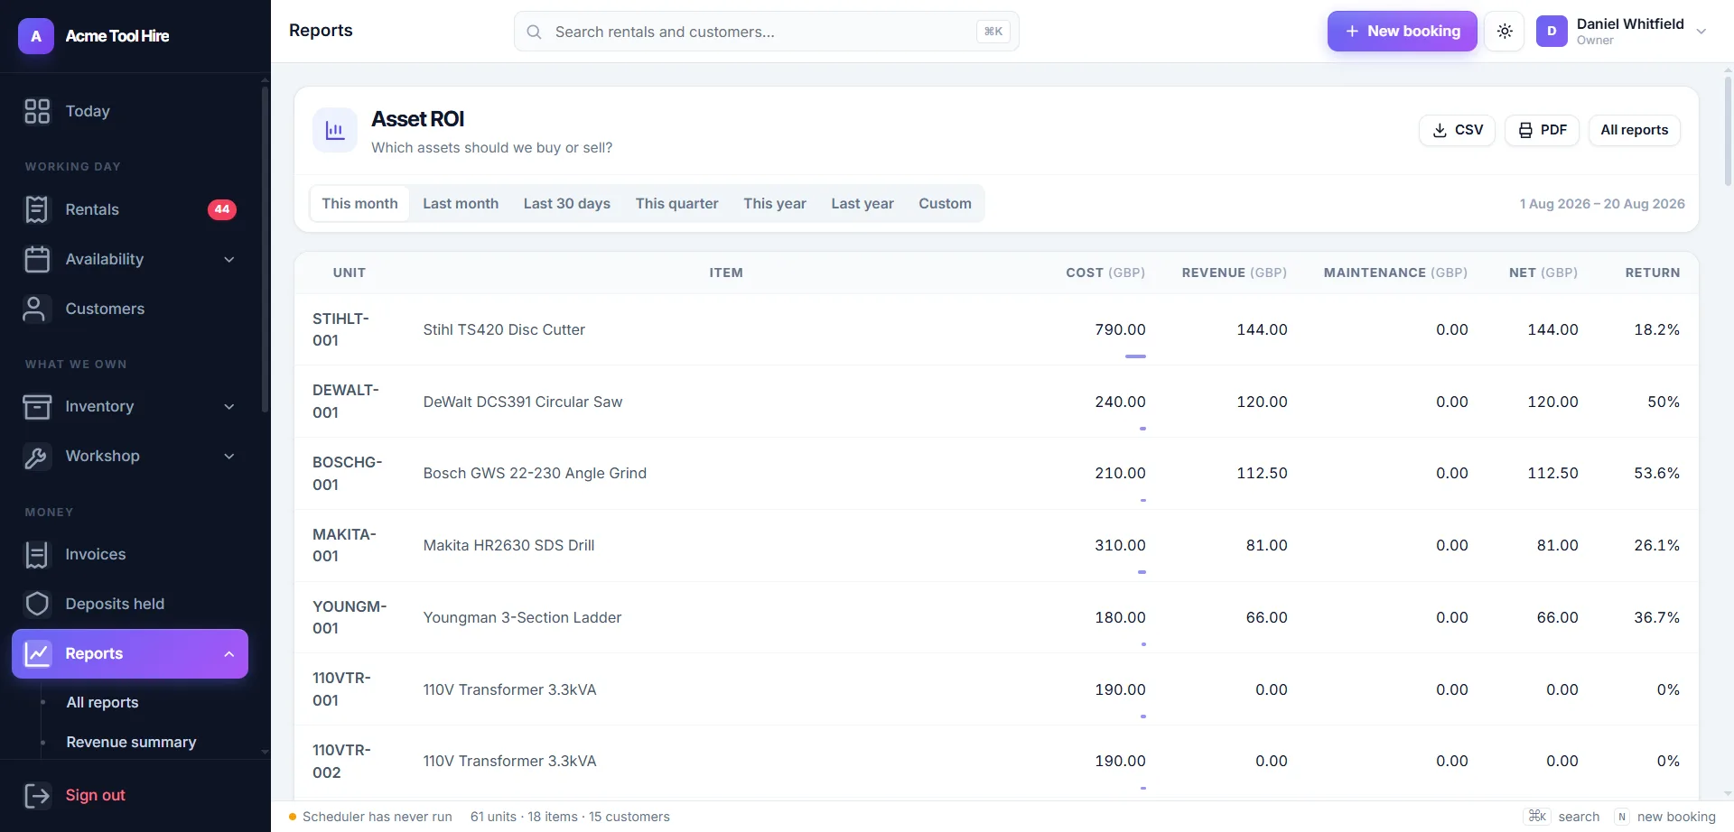The width and height of the screenshot is (1734, 832).
Task: Create a New booking
Action: (x=1402, y=32)
